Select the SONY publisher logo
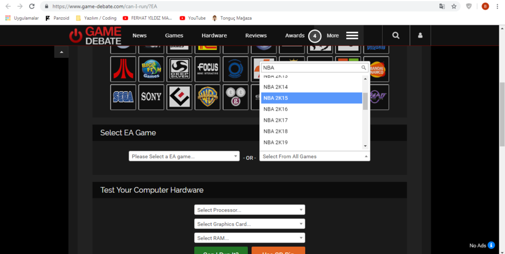 [151, 97]
